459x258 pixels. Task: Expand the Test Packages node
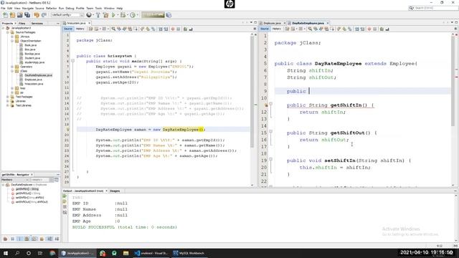click(8, 97)
